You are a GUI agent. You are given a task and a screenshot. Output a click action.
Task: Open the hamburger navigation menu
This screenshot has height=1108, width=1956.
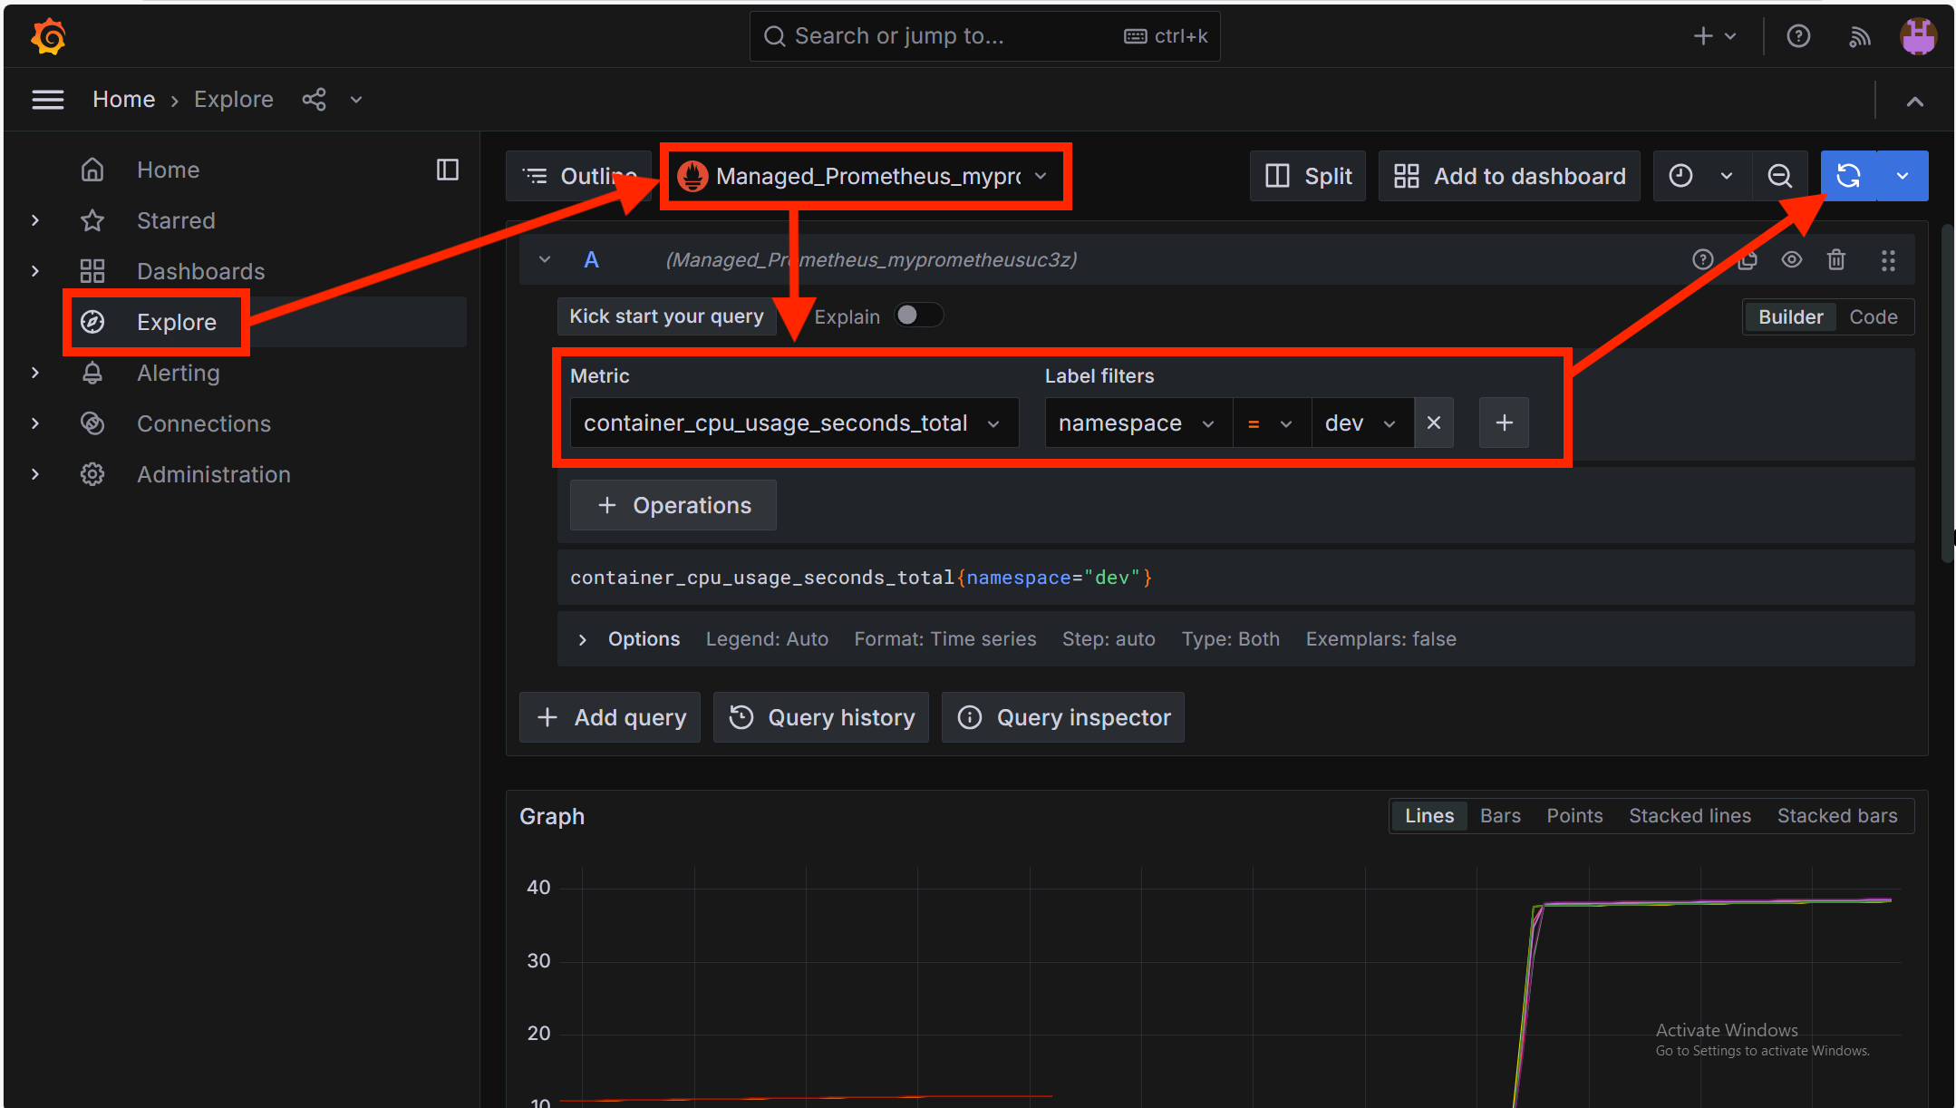pyautogui.click(x=48, y=100)
